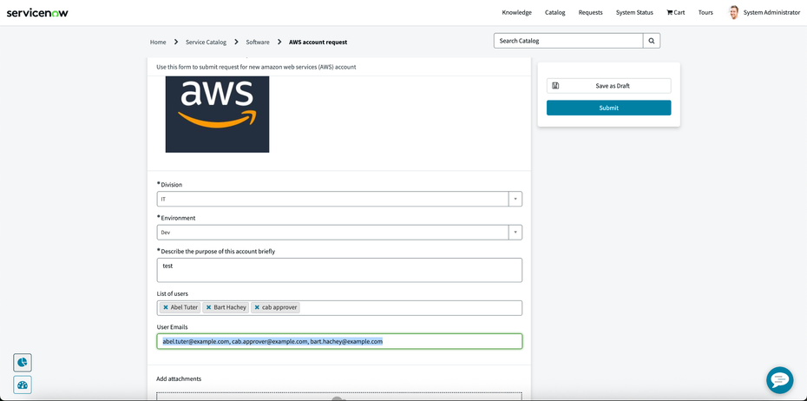Go to Software breadcrumb link
Viewport: 807px width, 401px height.
(x=258, y=43)
